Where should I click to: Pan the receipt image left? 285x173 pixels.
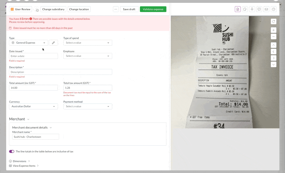click(x=273, y=52)
